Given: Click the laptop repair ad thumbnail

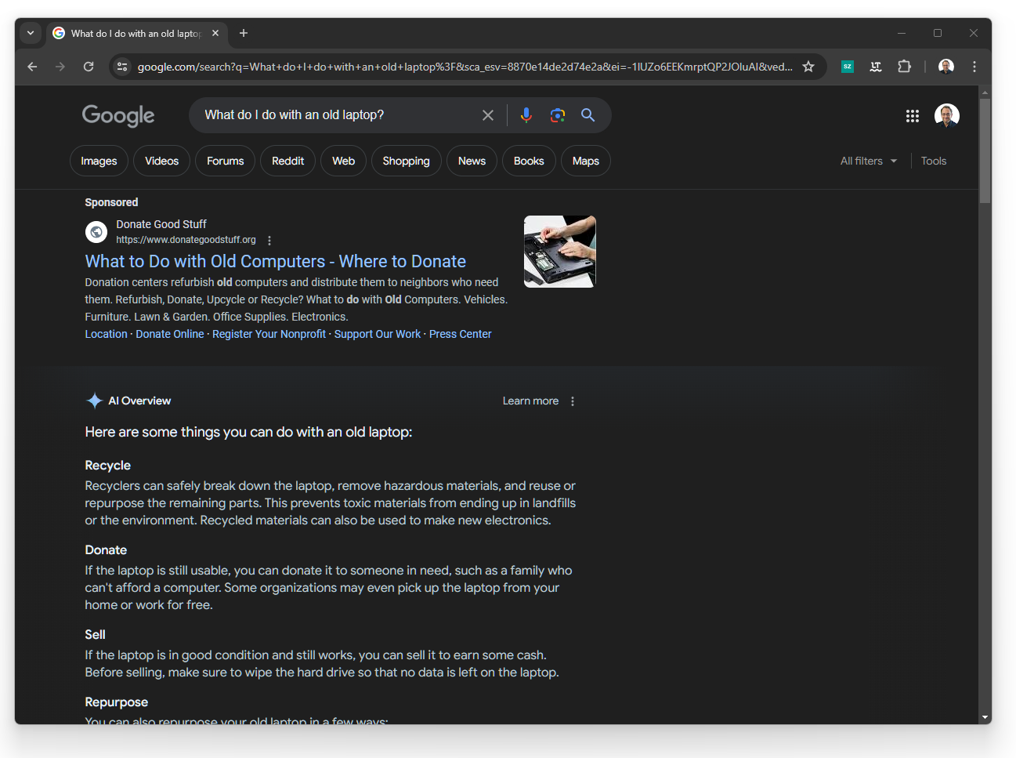Looking at the screenshot, I should click(560, 252).
